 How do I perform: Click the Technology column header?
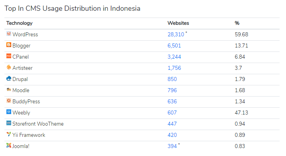pos(19,23)
